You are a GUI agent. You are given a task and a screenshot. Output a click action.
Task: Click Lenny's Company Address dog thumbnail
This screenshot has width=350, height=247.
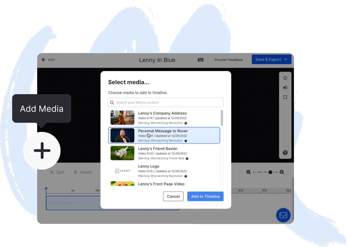(x=122, y=118)
